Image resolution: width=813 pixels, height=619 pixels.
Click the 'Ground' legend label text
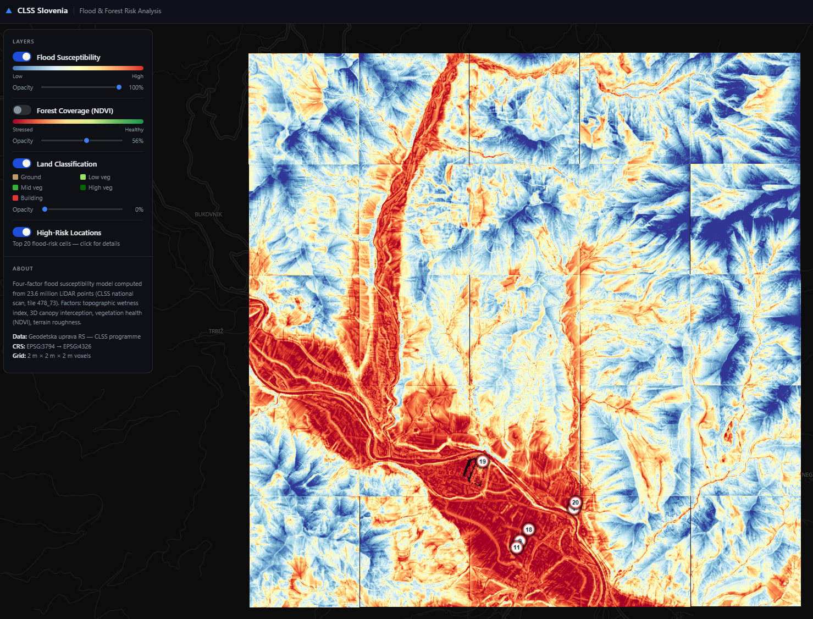pyautogui.click(x=31, y=177)
